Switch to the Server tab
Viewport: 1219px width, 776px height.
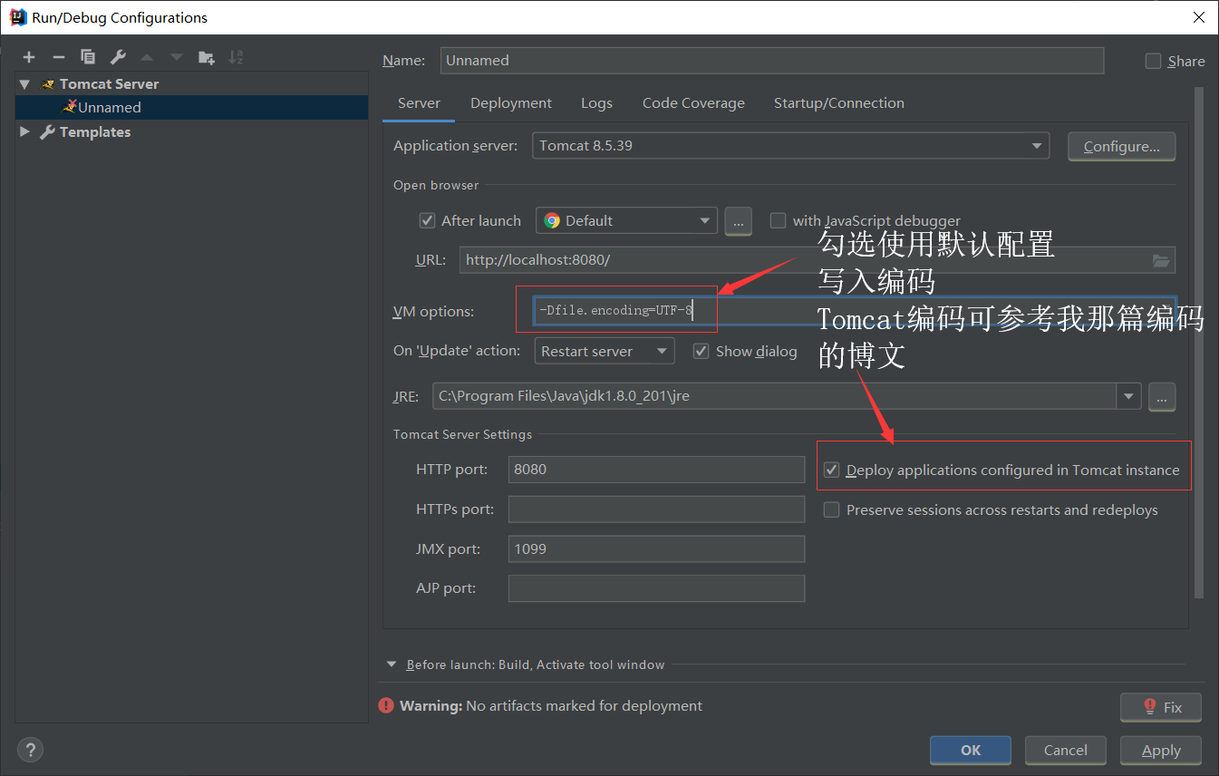pos(419,103)
